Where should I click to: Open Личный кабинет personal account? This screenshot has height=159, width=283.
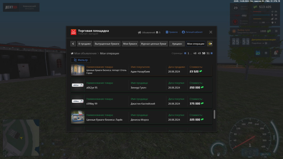(192, 32)
